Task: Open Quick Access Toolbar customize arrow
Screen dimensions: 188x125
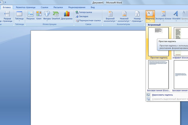Action: [x=5, y=2]
